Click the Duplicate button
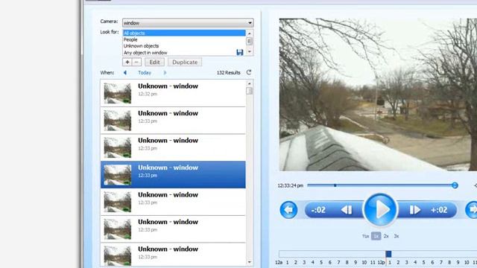 [x=185, y=62]
